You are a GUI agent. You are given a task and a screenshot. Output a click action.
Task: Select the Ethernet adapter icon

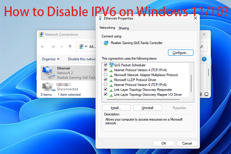tap(49, 72)
